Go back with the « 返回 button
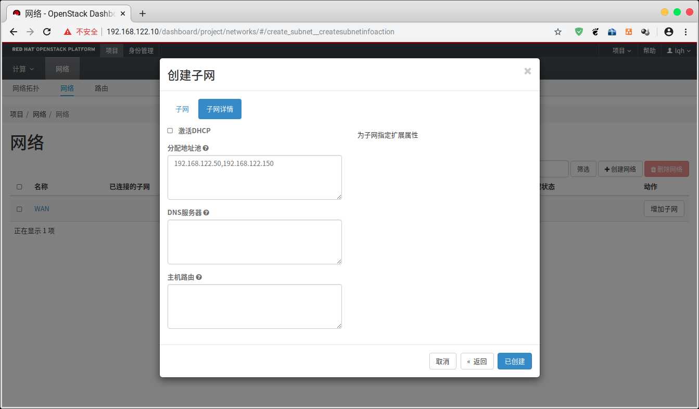 click(477, 361)
